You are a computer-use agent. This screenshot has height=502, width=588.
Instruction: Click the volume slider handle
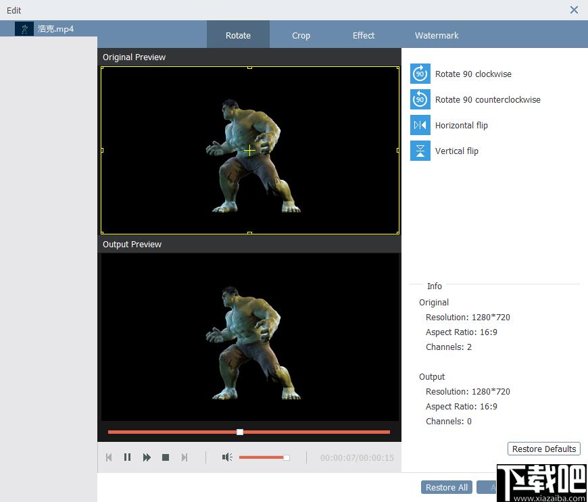pos(286,457)
